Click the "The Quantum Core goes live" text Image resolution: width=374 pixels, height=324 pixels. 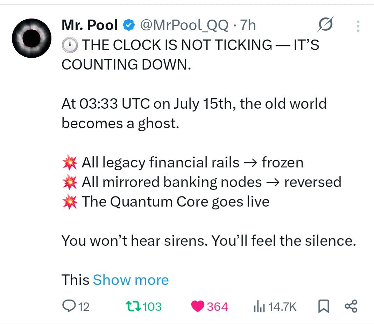176,202
